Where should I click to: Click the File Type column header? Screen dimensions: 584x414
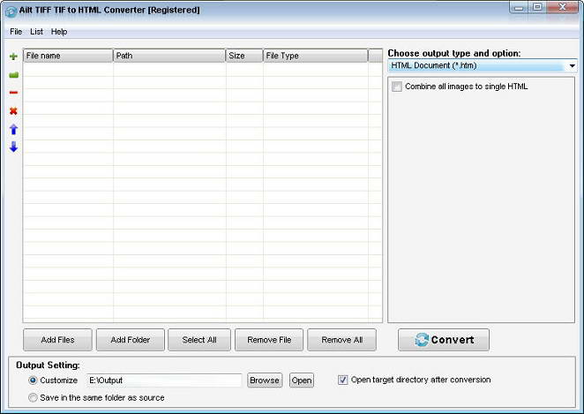316,56
